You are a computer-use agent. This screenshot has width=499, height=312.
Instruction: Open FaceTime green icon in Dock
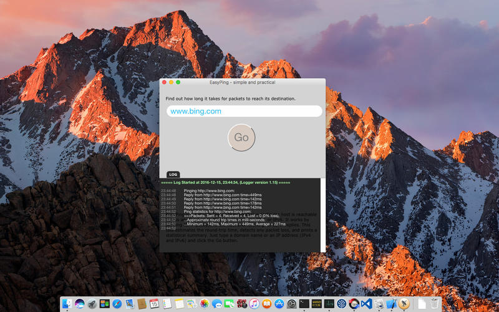[x=229, y=304]
